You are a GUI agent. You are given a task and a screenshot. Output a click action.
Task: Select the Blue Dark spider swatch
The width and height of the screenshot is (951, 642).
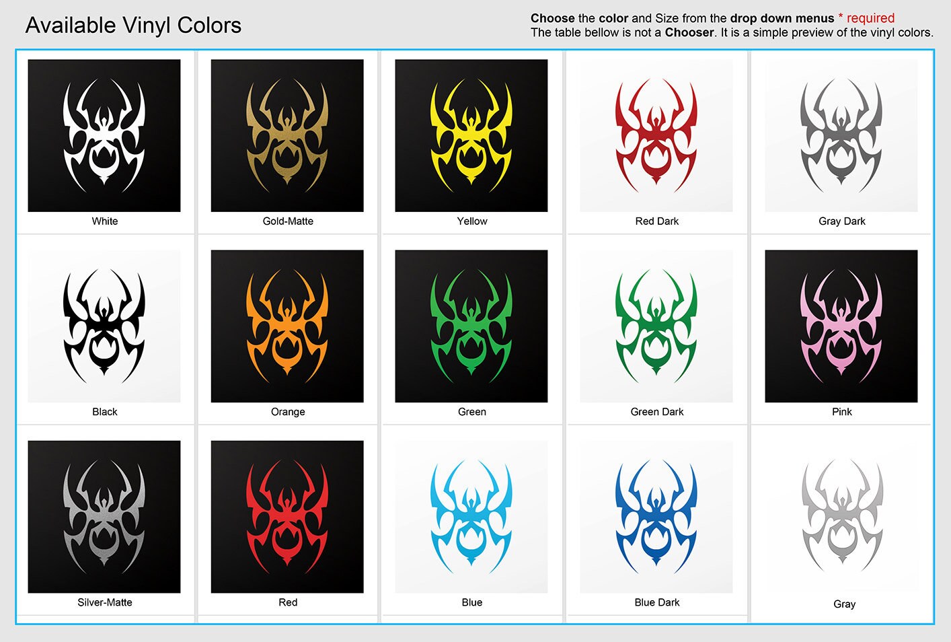point(656,517)
